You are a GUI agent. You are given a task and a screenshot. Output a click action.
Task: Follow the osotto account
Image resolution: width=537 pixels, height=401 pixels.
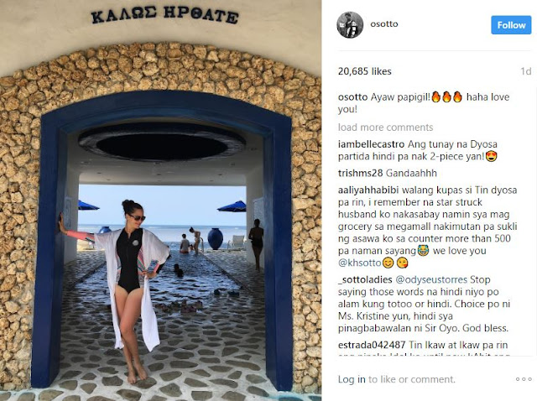511,25
